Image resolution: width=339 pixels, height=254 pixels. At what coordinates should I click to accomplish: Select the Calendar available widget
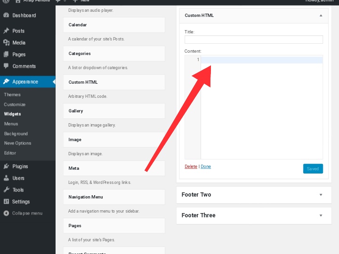[114, 25]
